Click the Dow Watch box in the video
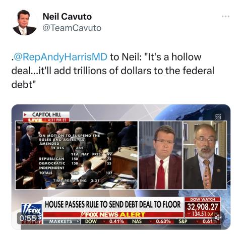 click(x=203, y=208)
